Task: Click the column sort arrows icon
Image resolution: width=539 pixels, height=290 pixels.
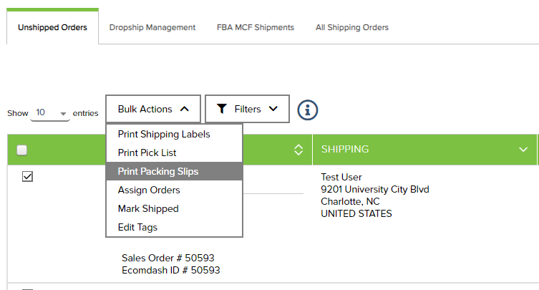Action: 298,150
